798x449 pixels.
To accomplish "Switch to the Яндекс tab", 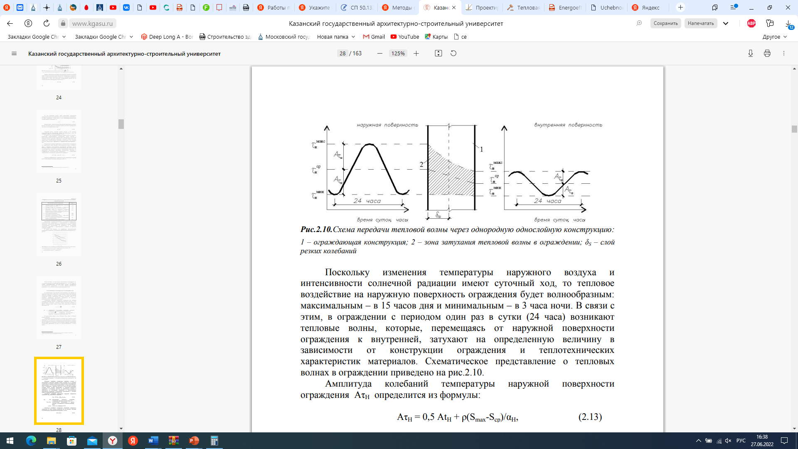I will click(x=648, y=7).
